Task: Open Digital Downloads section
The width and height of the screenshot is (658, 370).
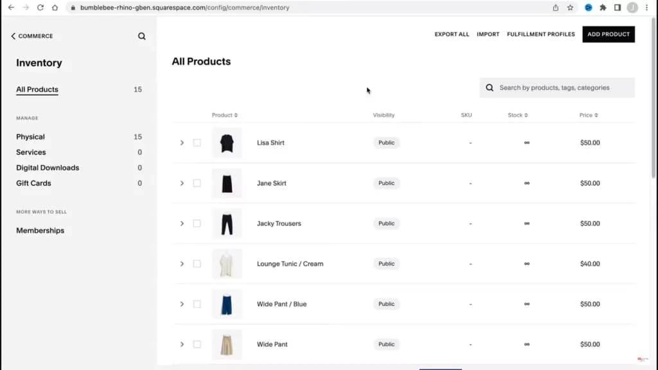Action: coord(48,168)
